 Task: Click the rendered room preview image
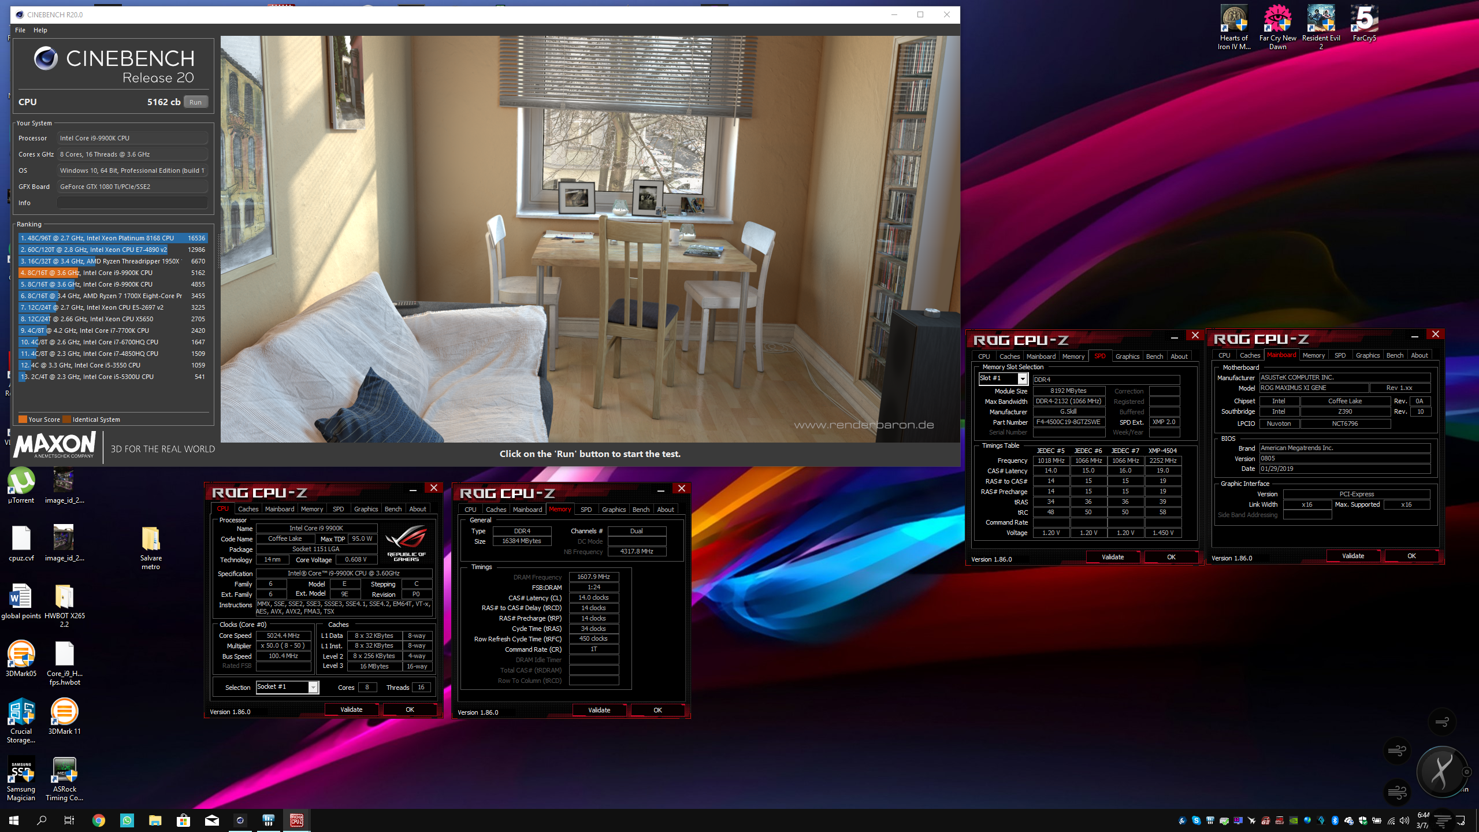590,239
